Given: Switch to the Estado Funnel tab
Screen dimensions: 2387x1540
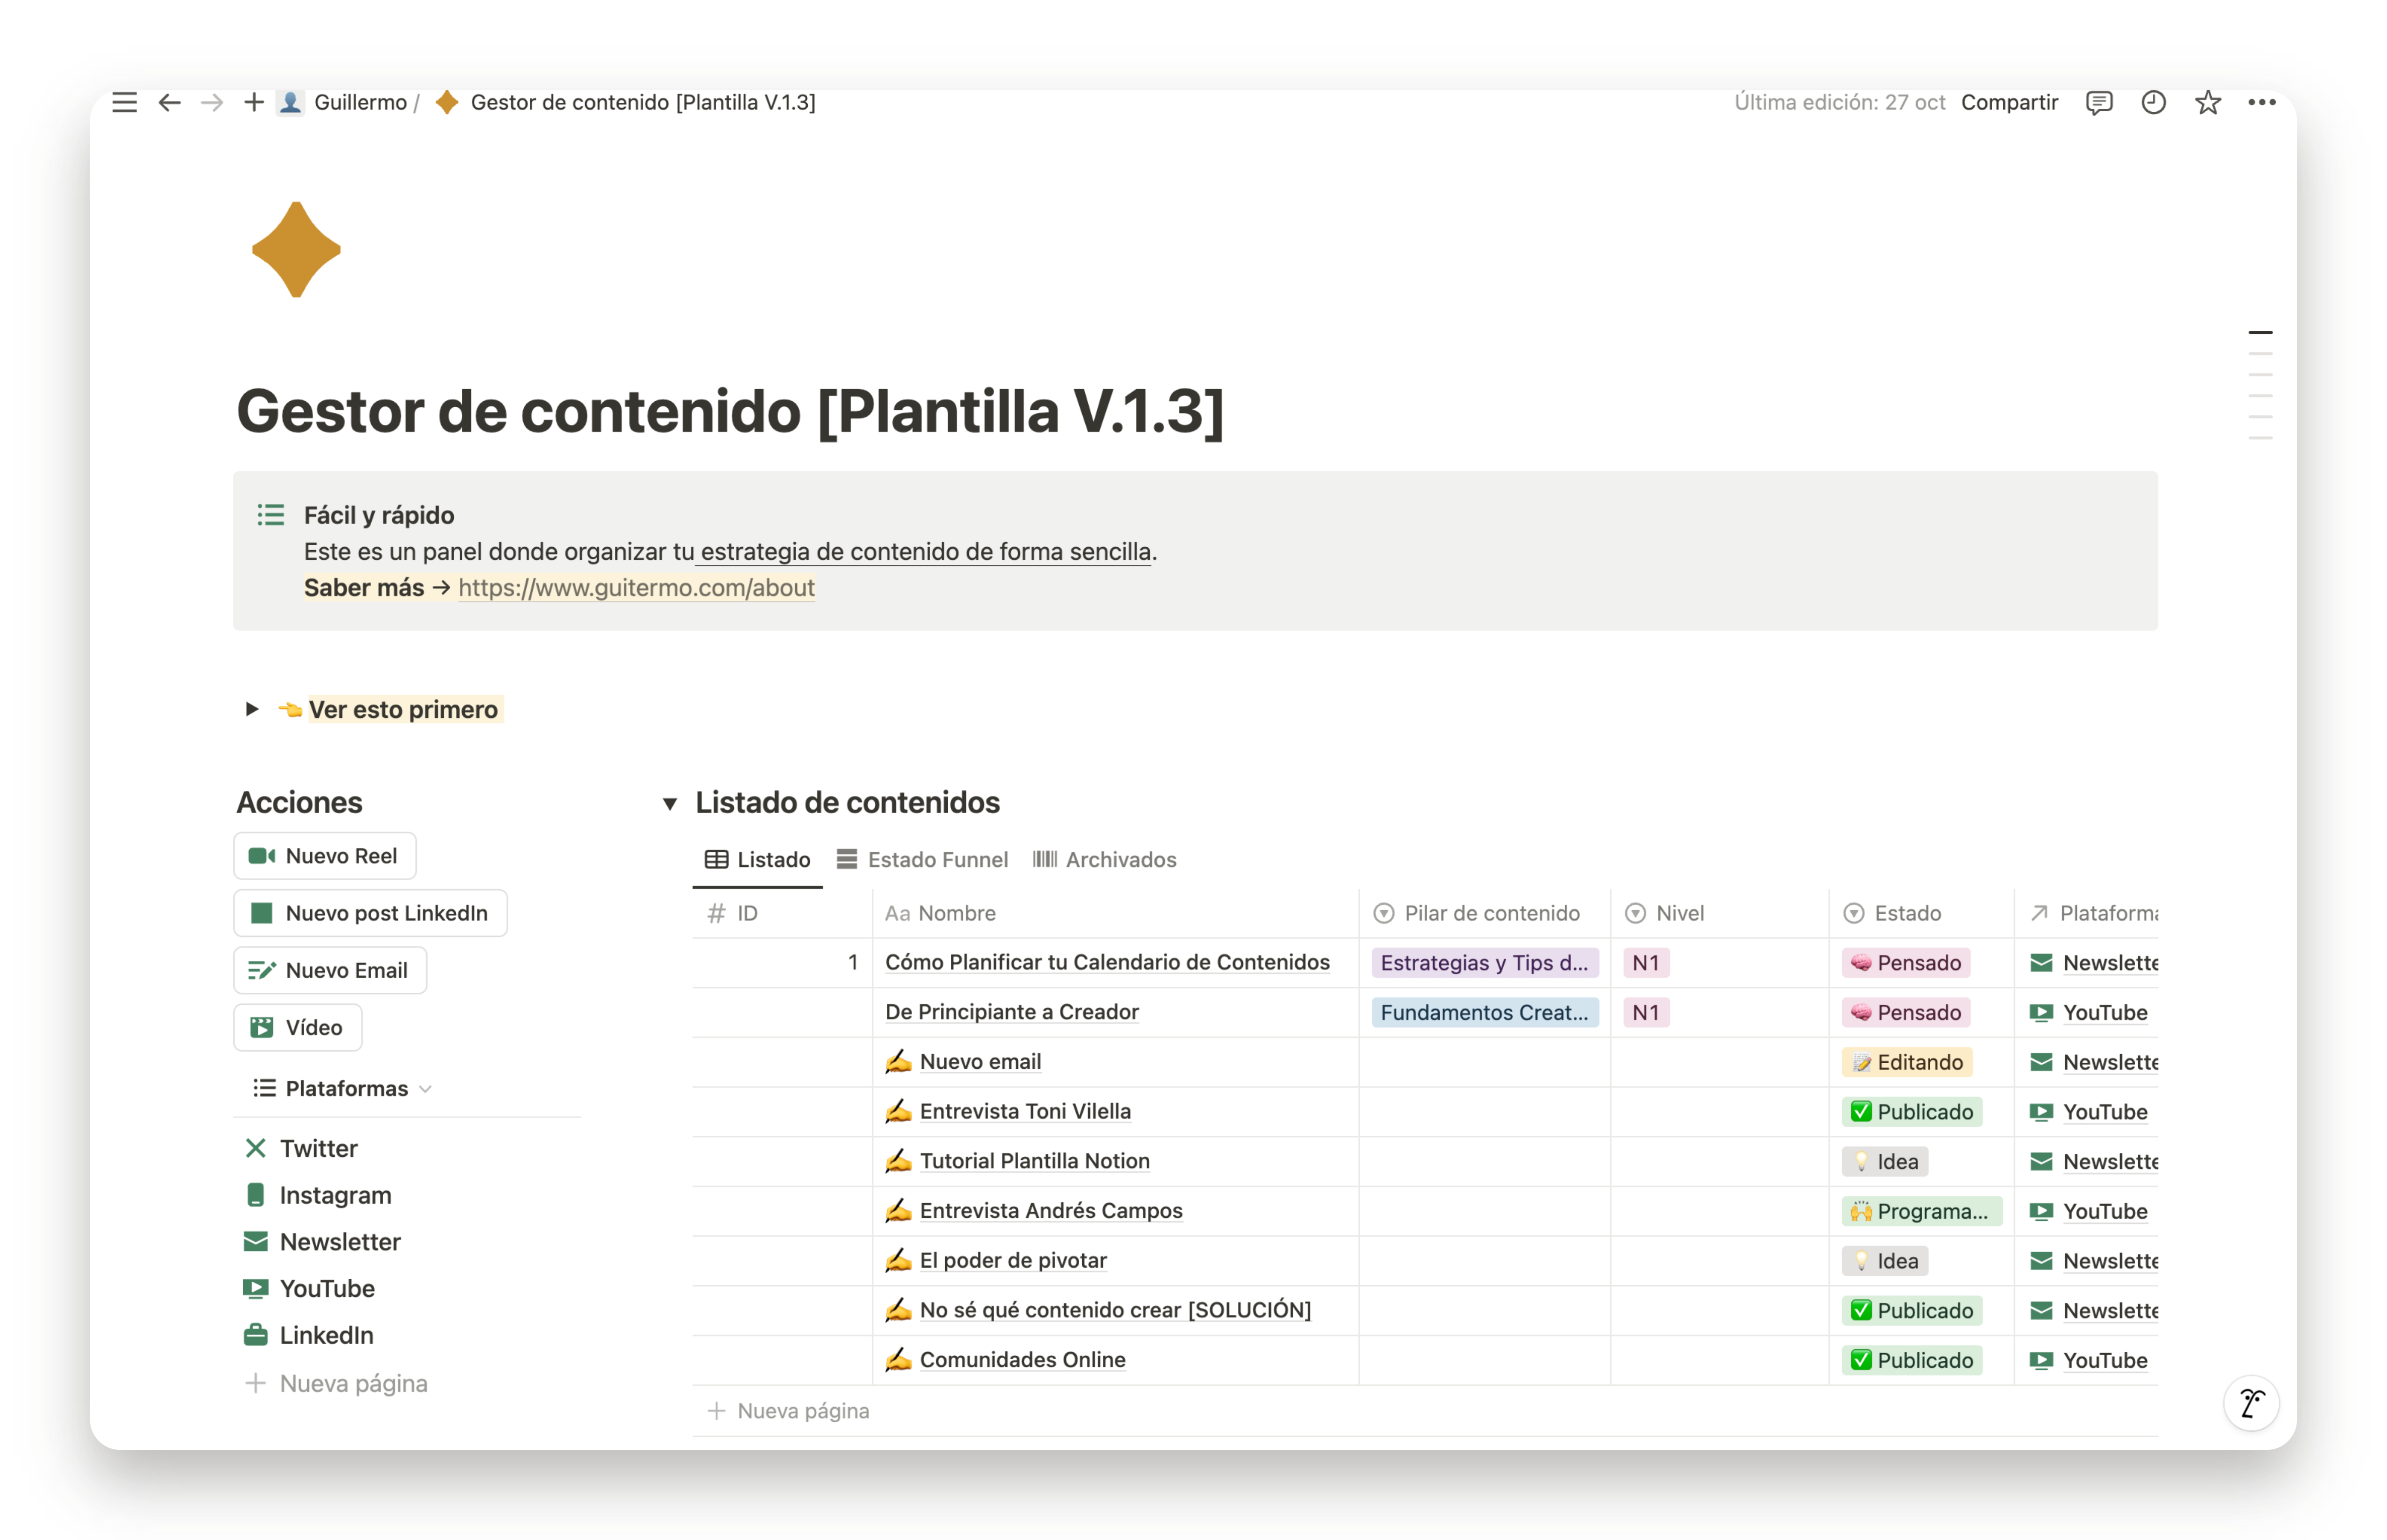Looking at the screenshot, I should (x=922, y=859).
